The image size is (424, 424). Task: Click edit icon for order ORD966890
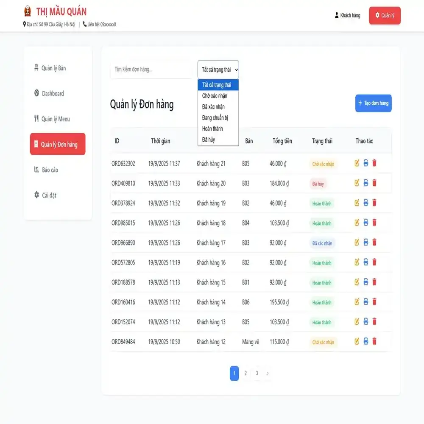[357, 243]
